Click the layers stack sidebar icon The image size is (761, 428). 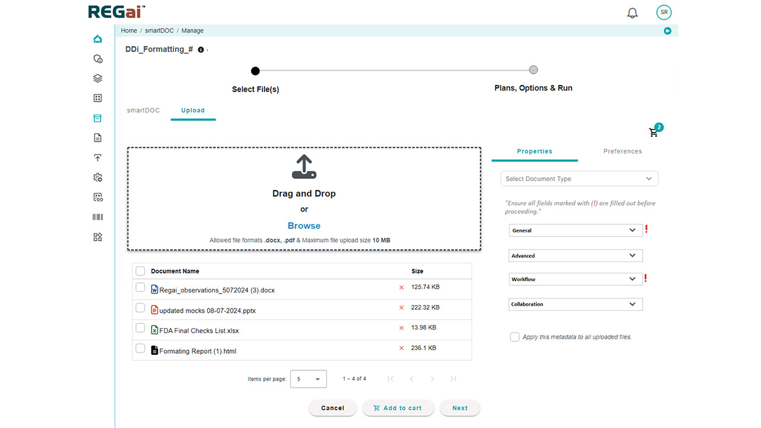pos(98,78)
